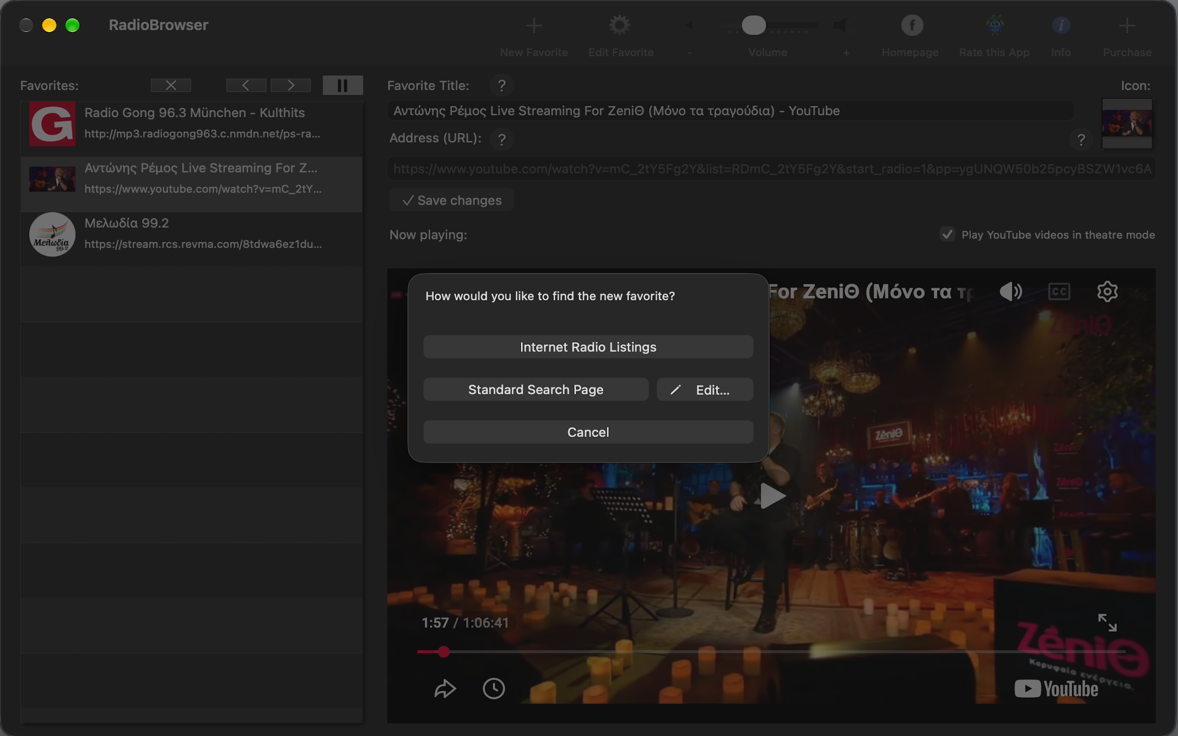Select Μελωδία 99.2 favorite
Image resolution: width=1178 pixels, height=736 pixels.
[191, 239]
